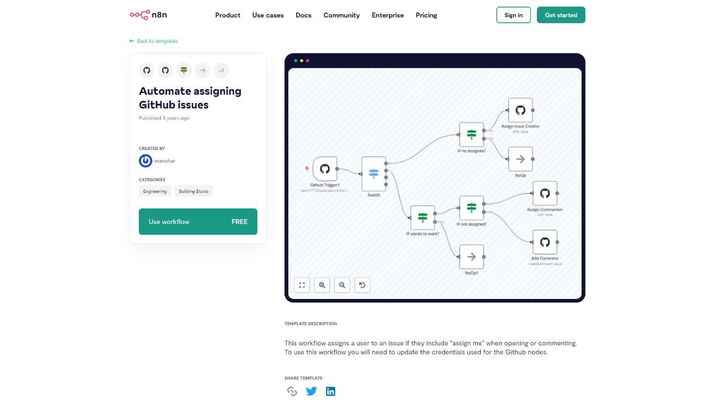The height and width of the screenshot is (402, 715).
Task: Share the template on Twitter
Action: tap(312, 391)
